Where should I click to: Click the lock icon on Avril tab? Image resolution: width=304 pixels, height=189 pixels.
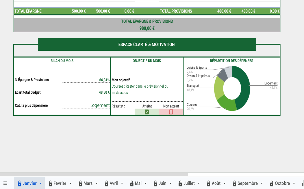coord(106,183)
